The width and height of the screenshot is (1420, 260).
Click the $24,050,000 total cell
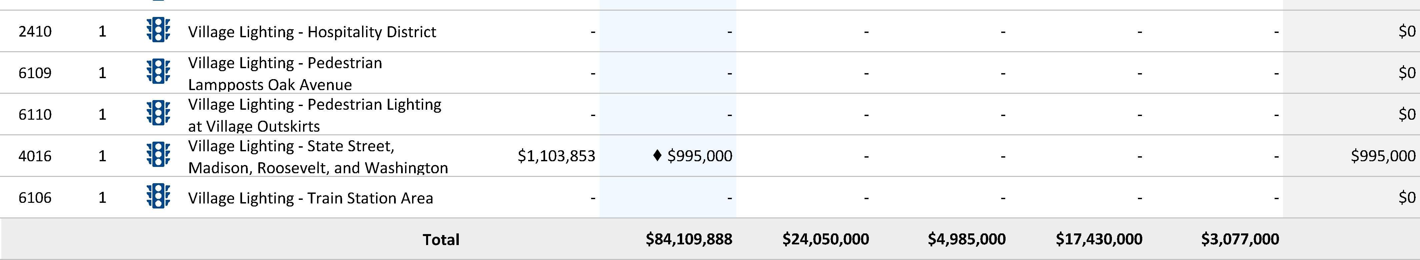(x=826, y=239)
